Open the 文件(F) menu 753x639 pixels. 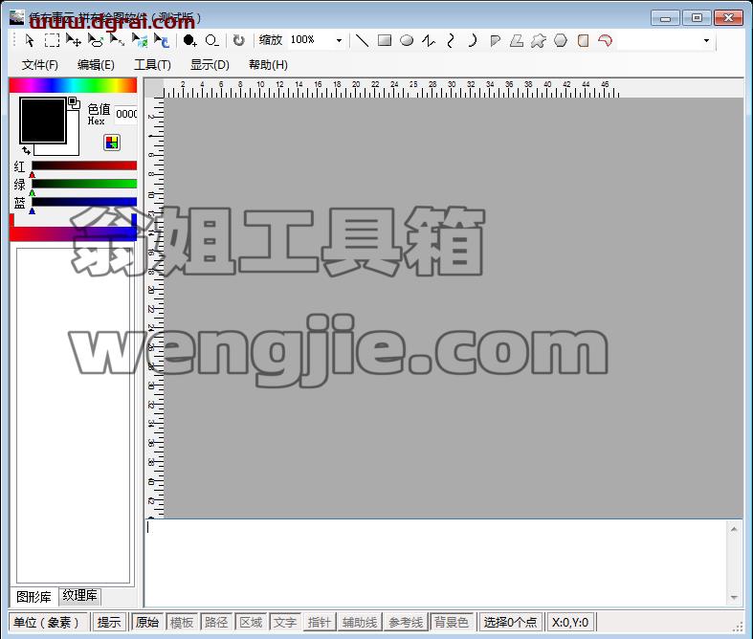point(40,65)
